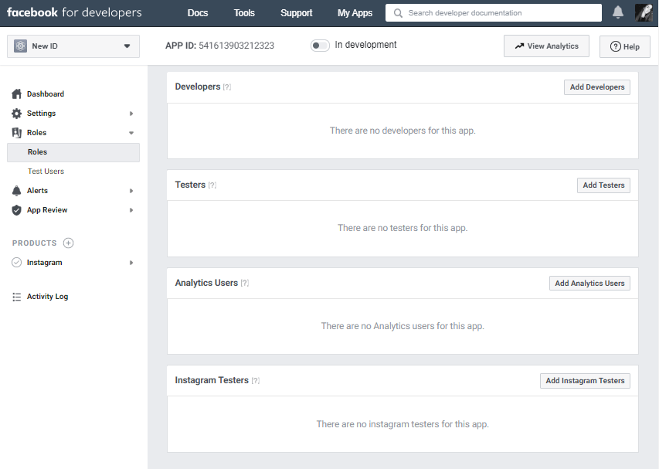
Task: Expand the App Review submenu arrow
Action: tap(131, 210)
